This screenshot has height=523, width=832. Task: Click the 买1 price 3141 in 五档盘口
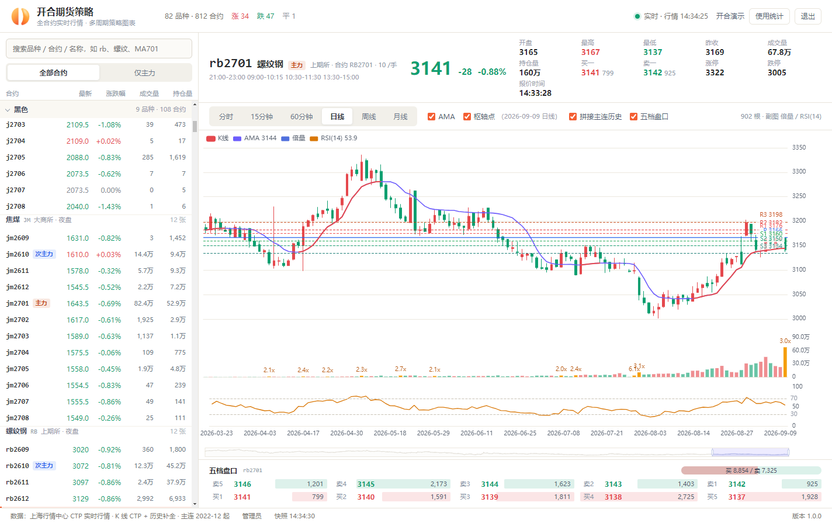pyautogui.click(x=242, y=497)
